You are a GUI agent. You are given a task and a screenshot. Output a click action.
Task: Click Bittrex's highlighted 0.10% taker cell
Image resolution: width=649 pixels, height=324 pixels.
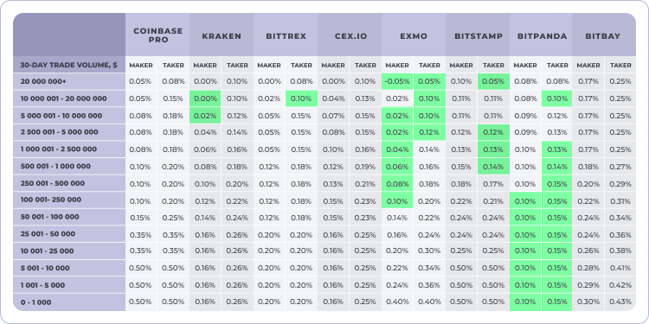pos(302,98)
